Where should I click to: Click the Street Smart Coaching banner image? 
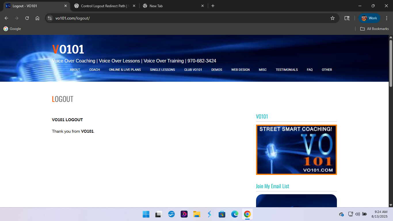pos(296,150)
